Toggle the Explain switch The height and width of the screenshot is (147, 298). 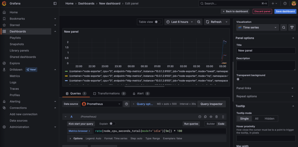click(x=112, y=124)
